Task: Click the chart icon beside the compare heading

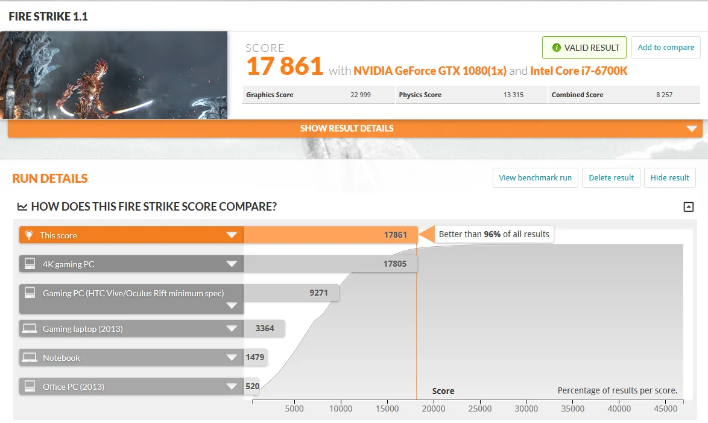Action: (x=22, y=206)
